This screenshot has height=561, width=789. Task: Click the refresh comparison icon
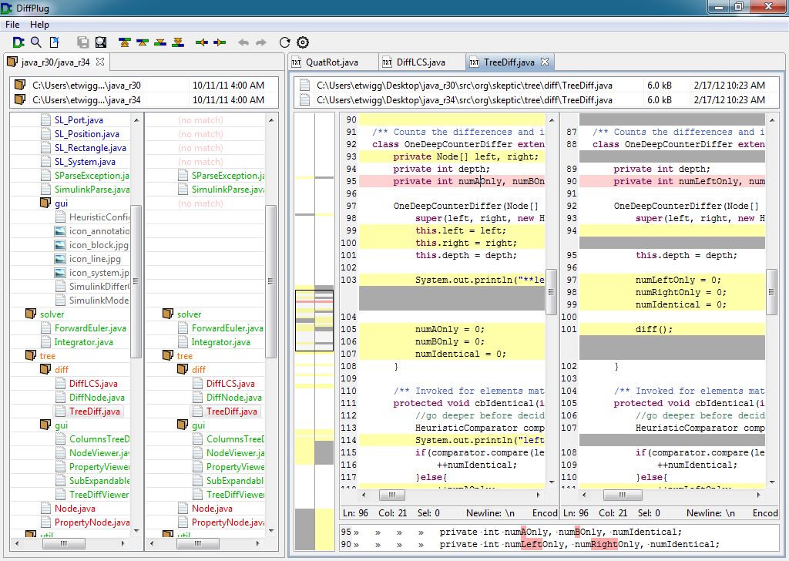(284, 42)
